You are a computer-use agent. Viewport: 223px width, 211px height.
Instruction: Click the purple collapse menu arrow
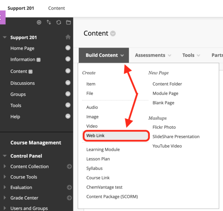point(3,17)
